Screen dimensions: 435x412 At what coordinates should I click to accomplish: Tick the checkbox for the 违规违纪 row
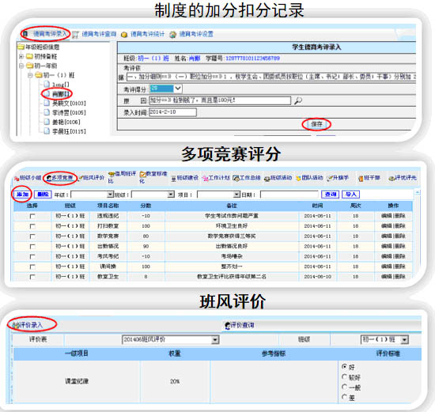click(x=32, y=216)
